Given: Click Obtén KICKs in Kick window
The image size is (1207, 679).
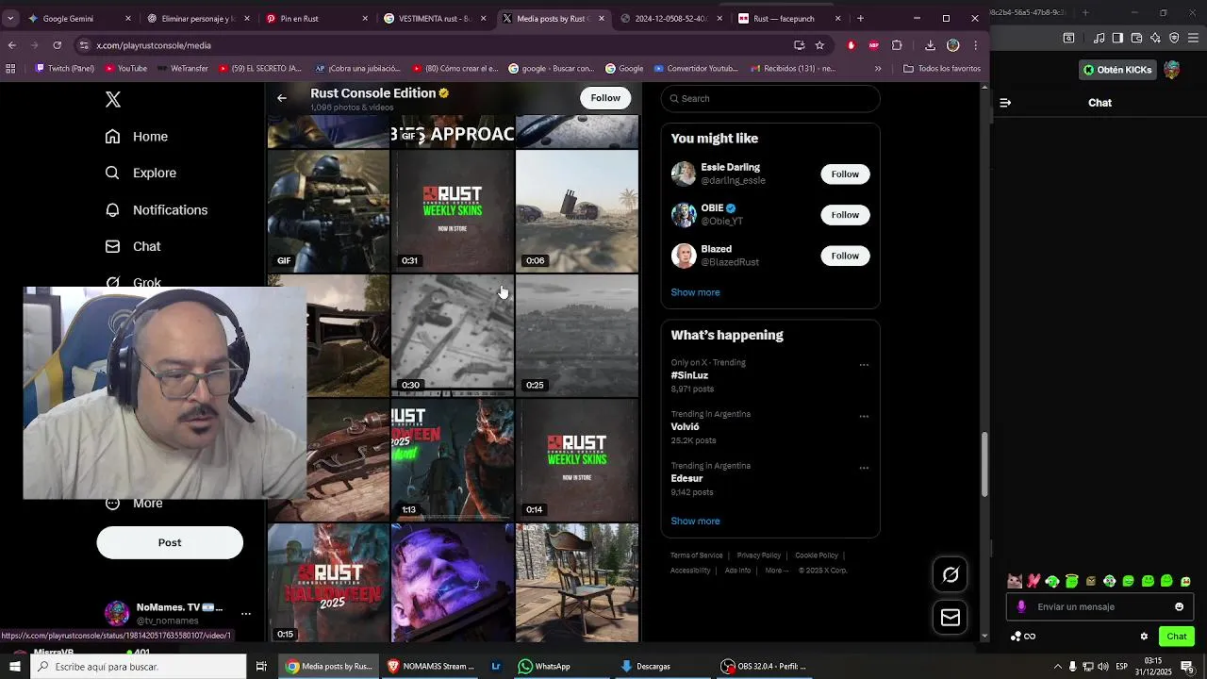Looking at the screenshot, I should click(x=1117, y=70).
